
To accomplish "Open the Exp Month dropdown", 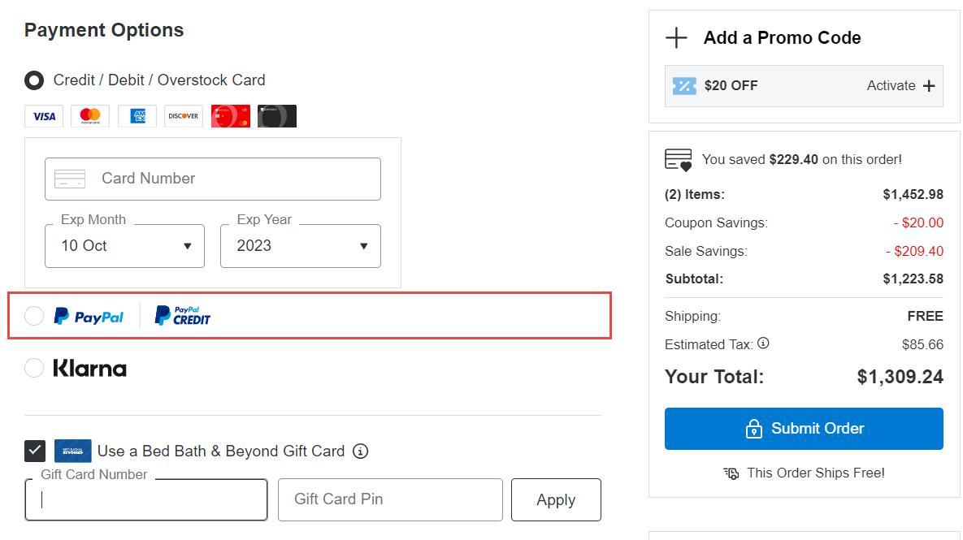I will (x=124, y=245).
